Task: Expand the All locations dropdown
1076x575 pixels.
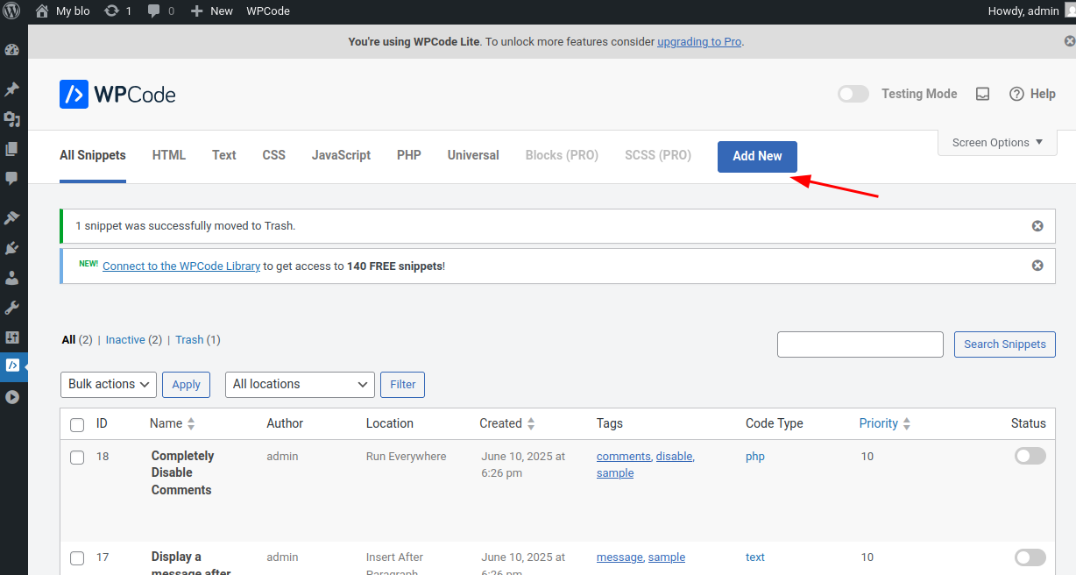Action: [x=300, y=384]
